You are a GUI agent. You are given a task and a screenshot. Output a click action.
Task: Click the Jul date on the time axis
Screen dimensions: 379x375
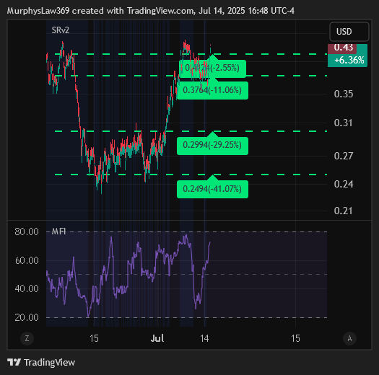coord(157,338)
